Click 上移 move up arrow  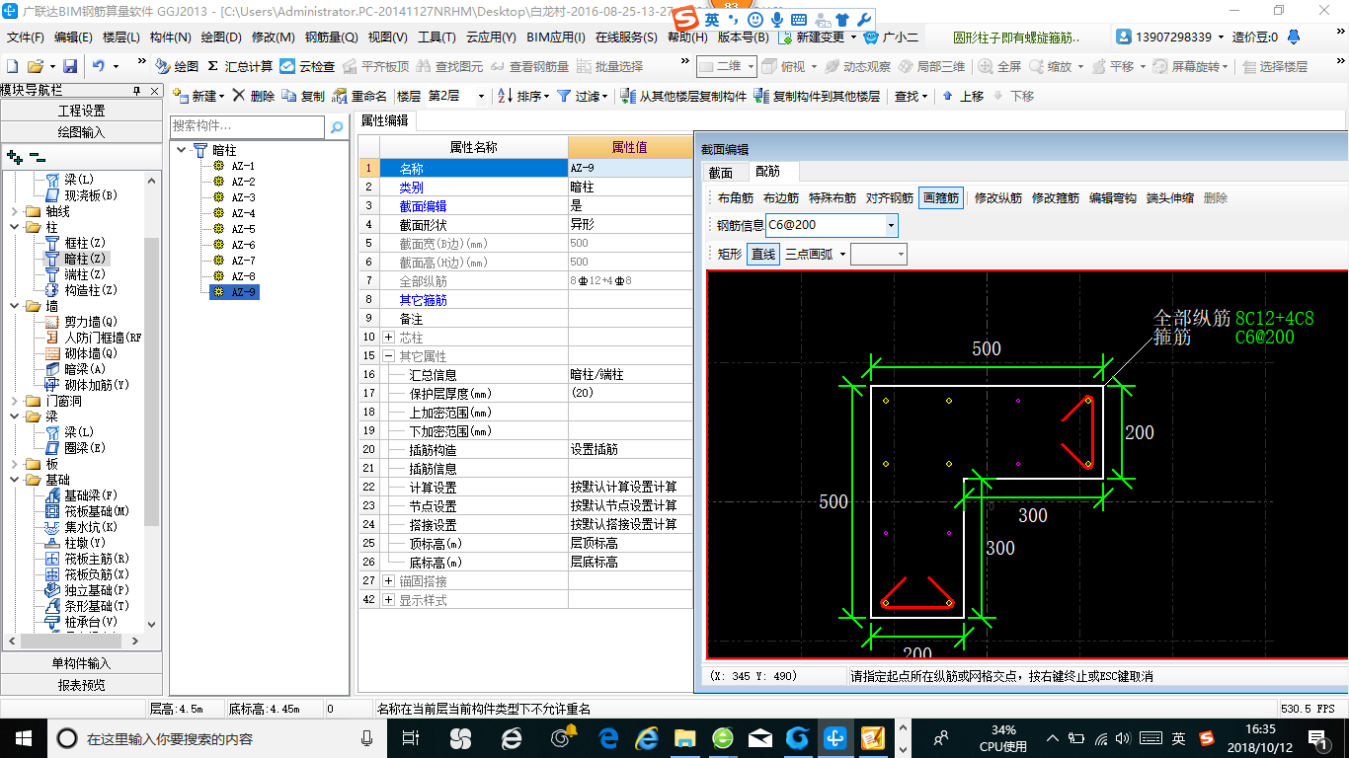(963, 96)
